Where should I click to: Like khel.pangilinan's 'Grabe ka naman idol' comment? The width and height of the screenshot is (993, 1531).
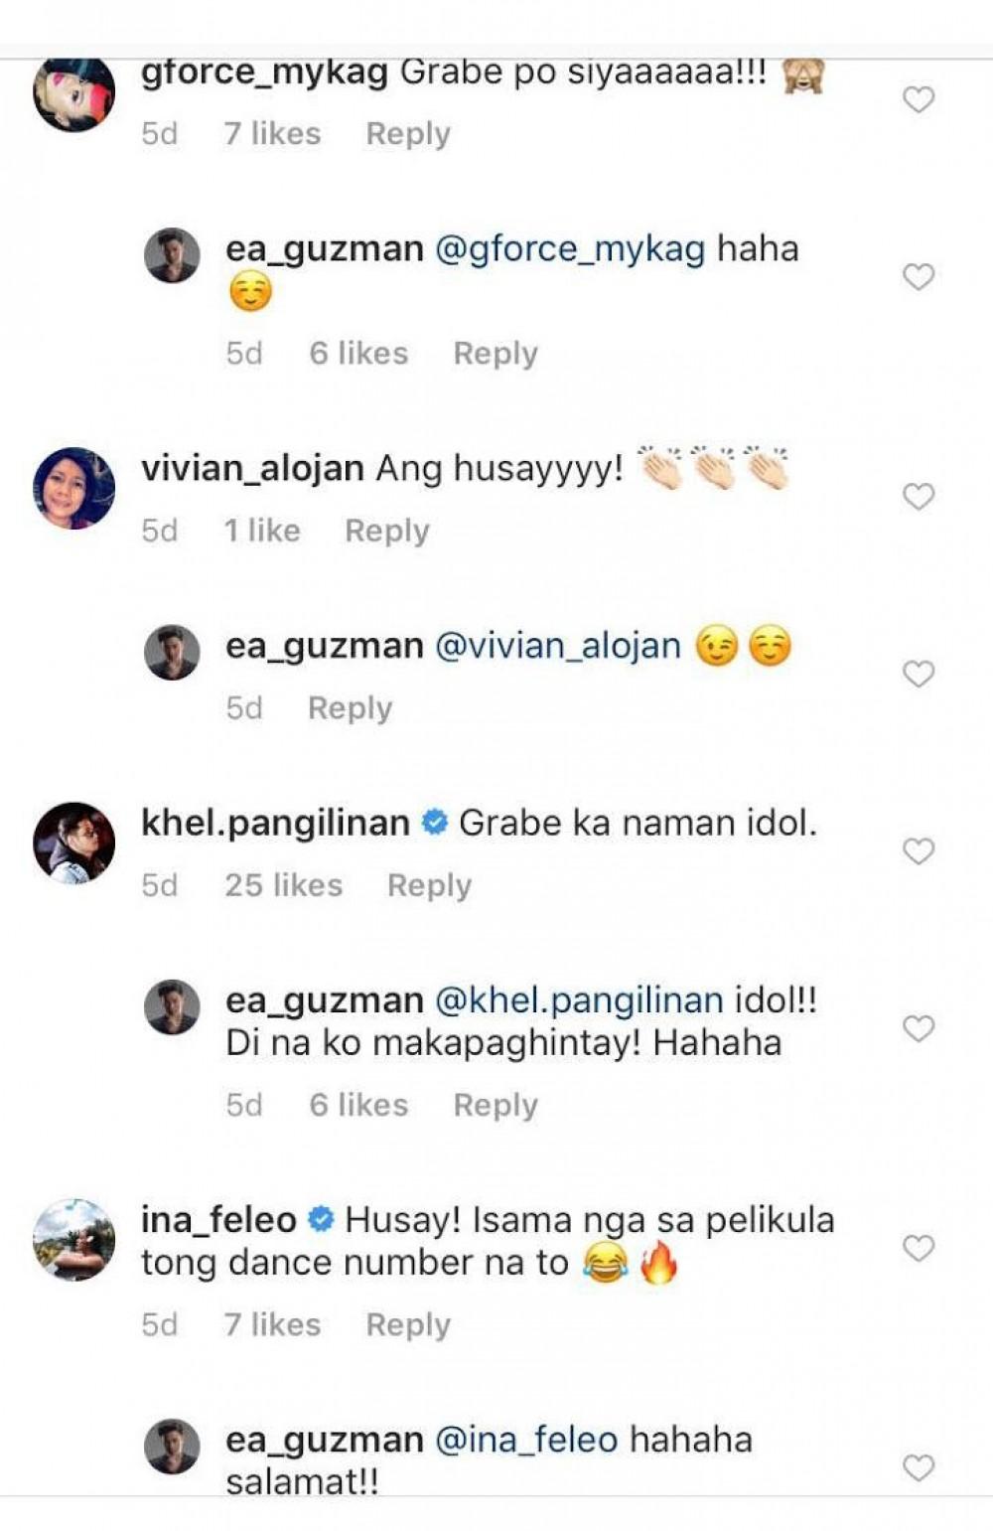919,850
